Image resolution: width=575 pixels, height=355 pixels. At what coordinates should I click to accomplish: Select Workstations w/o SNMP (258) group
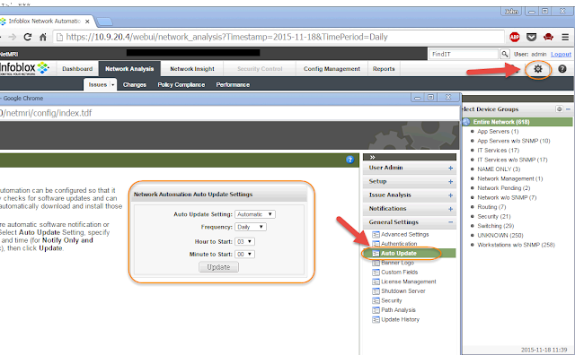tap(516, 245)
